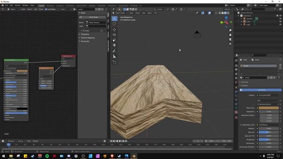The image size is (283, 159).
Task: Open the Windows Start menu
Action: pos(3,156)
